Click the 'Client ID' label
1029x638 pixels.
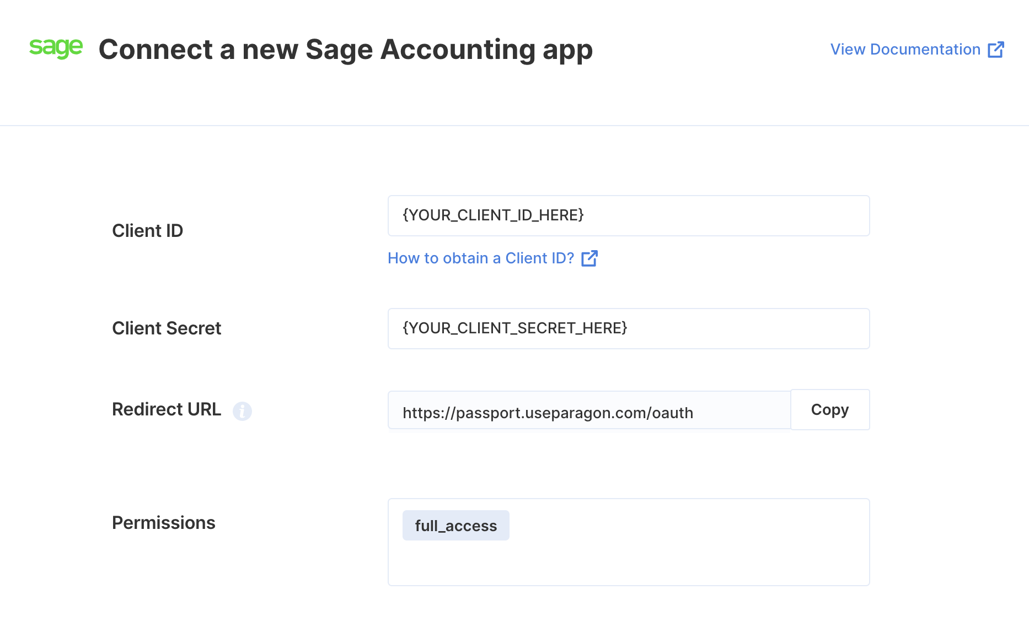[147, 230]
